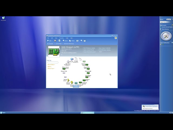Go to My Computer in breadcrumb
Screen dimensions: 173x130
tap(50, 44)
